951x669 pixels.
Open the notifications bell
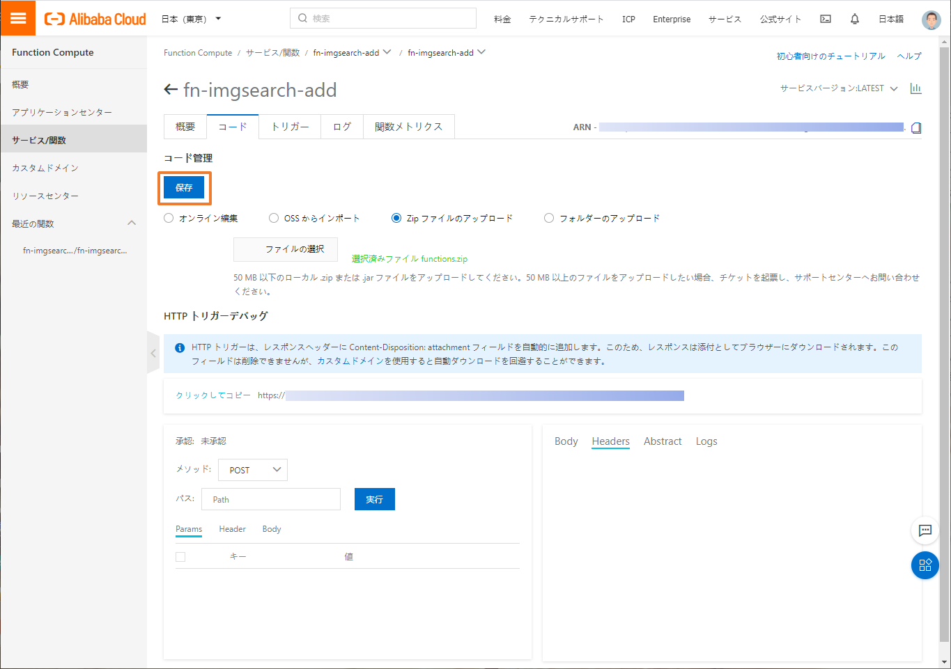pos(855,19)
